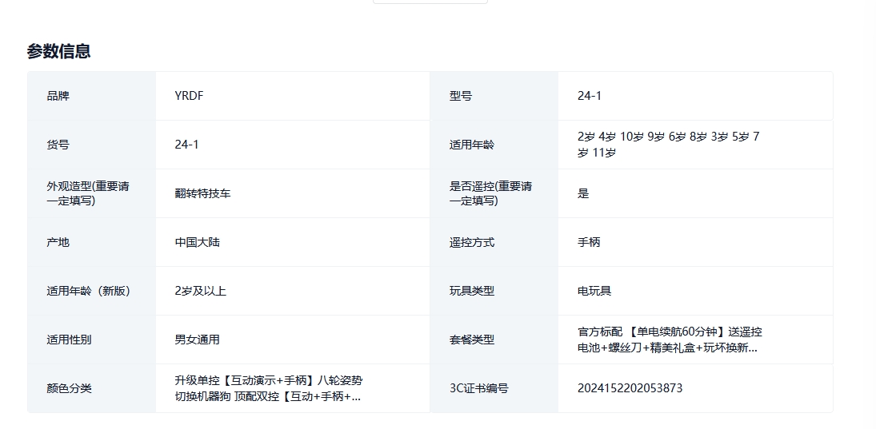
Task: Click the 适用年龄 list of ages value
Action: pos(668,145)
